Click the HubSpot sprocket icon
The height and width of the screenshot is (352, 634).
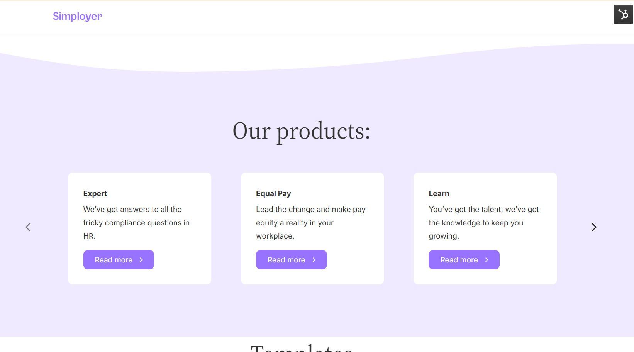(x=623, y=14)
